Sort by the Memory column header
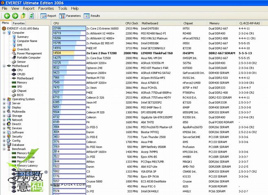 [x=222, y=23]
